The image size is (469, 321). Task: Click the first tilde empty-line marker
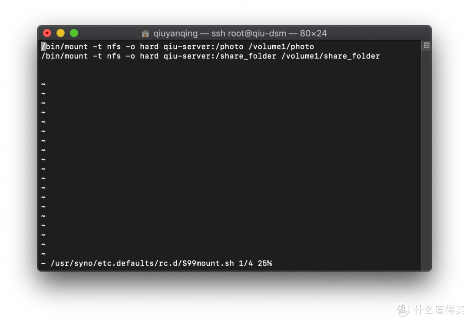tap(43, 84)
